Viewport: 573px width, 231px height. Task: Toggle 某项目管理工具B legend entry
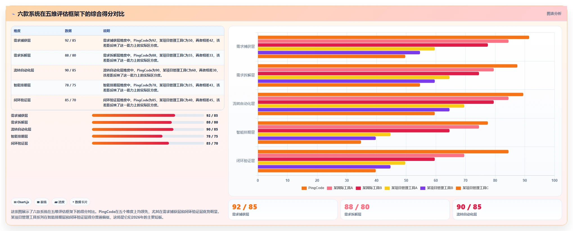pyautogui.click(x=437, y=188)
